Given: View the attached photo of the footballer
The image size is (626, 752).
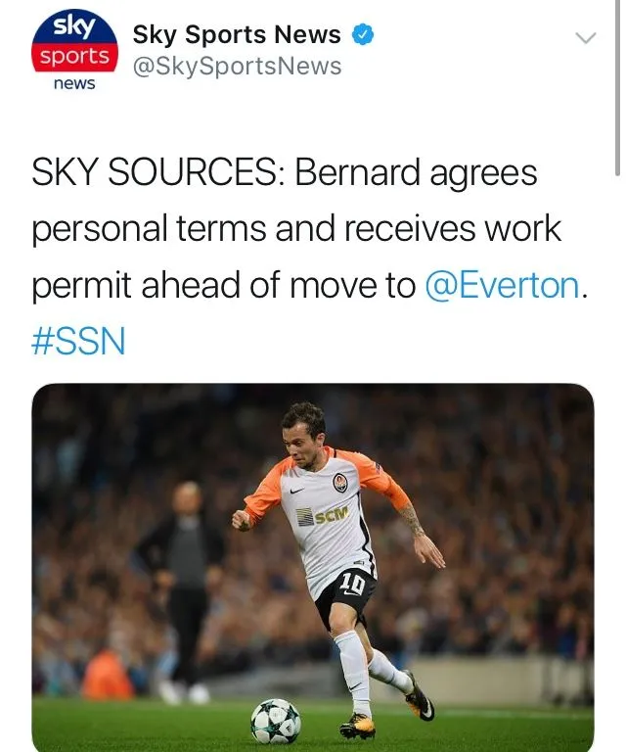Looking at the screenshot, I should point(313,568).
